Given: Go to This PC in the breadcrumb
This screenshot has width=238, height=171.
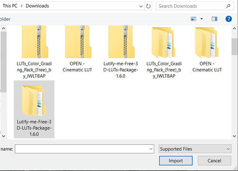Looking at the screenshot, I should coord(10,6).
